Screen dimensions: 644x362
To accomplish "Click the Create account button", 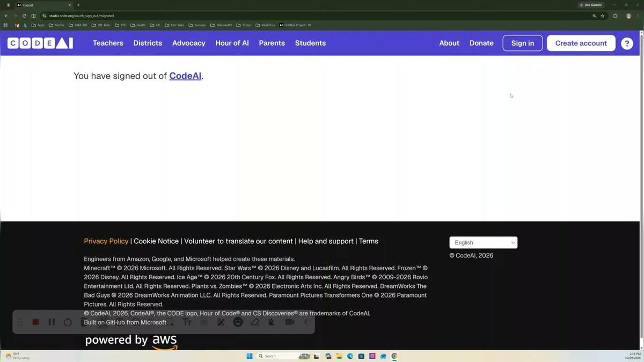I will click(x=581, y=43).
